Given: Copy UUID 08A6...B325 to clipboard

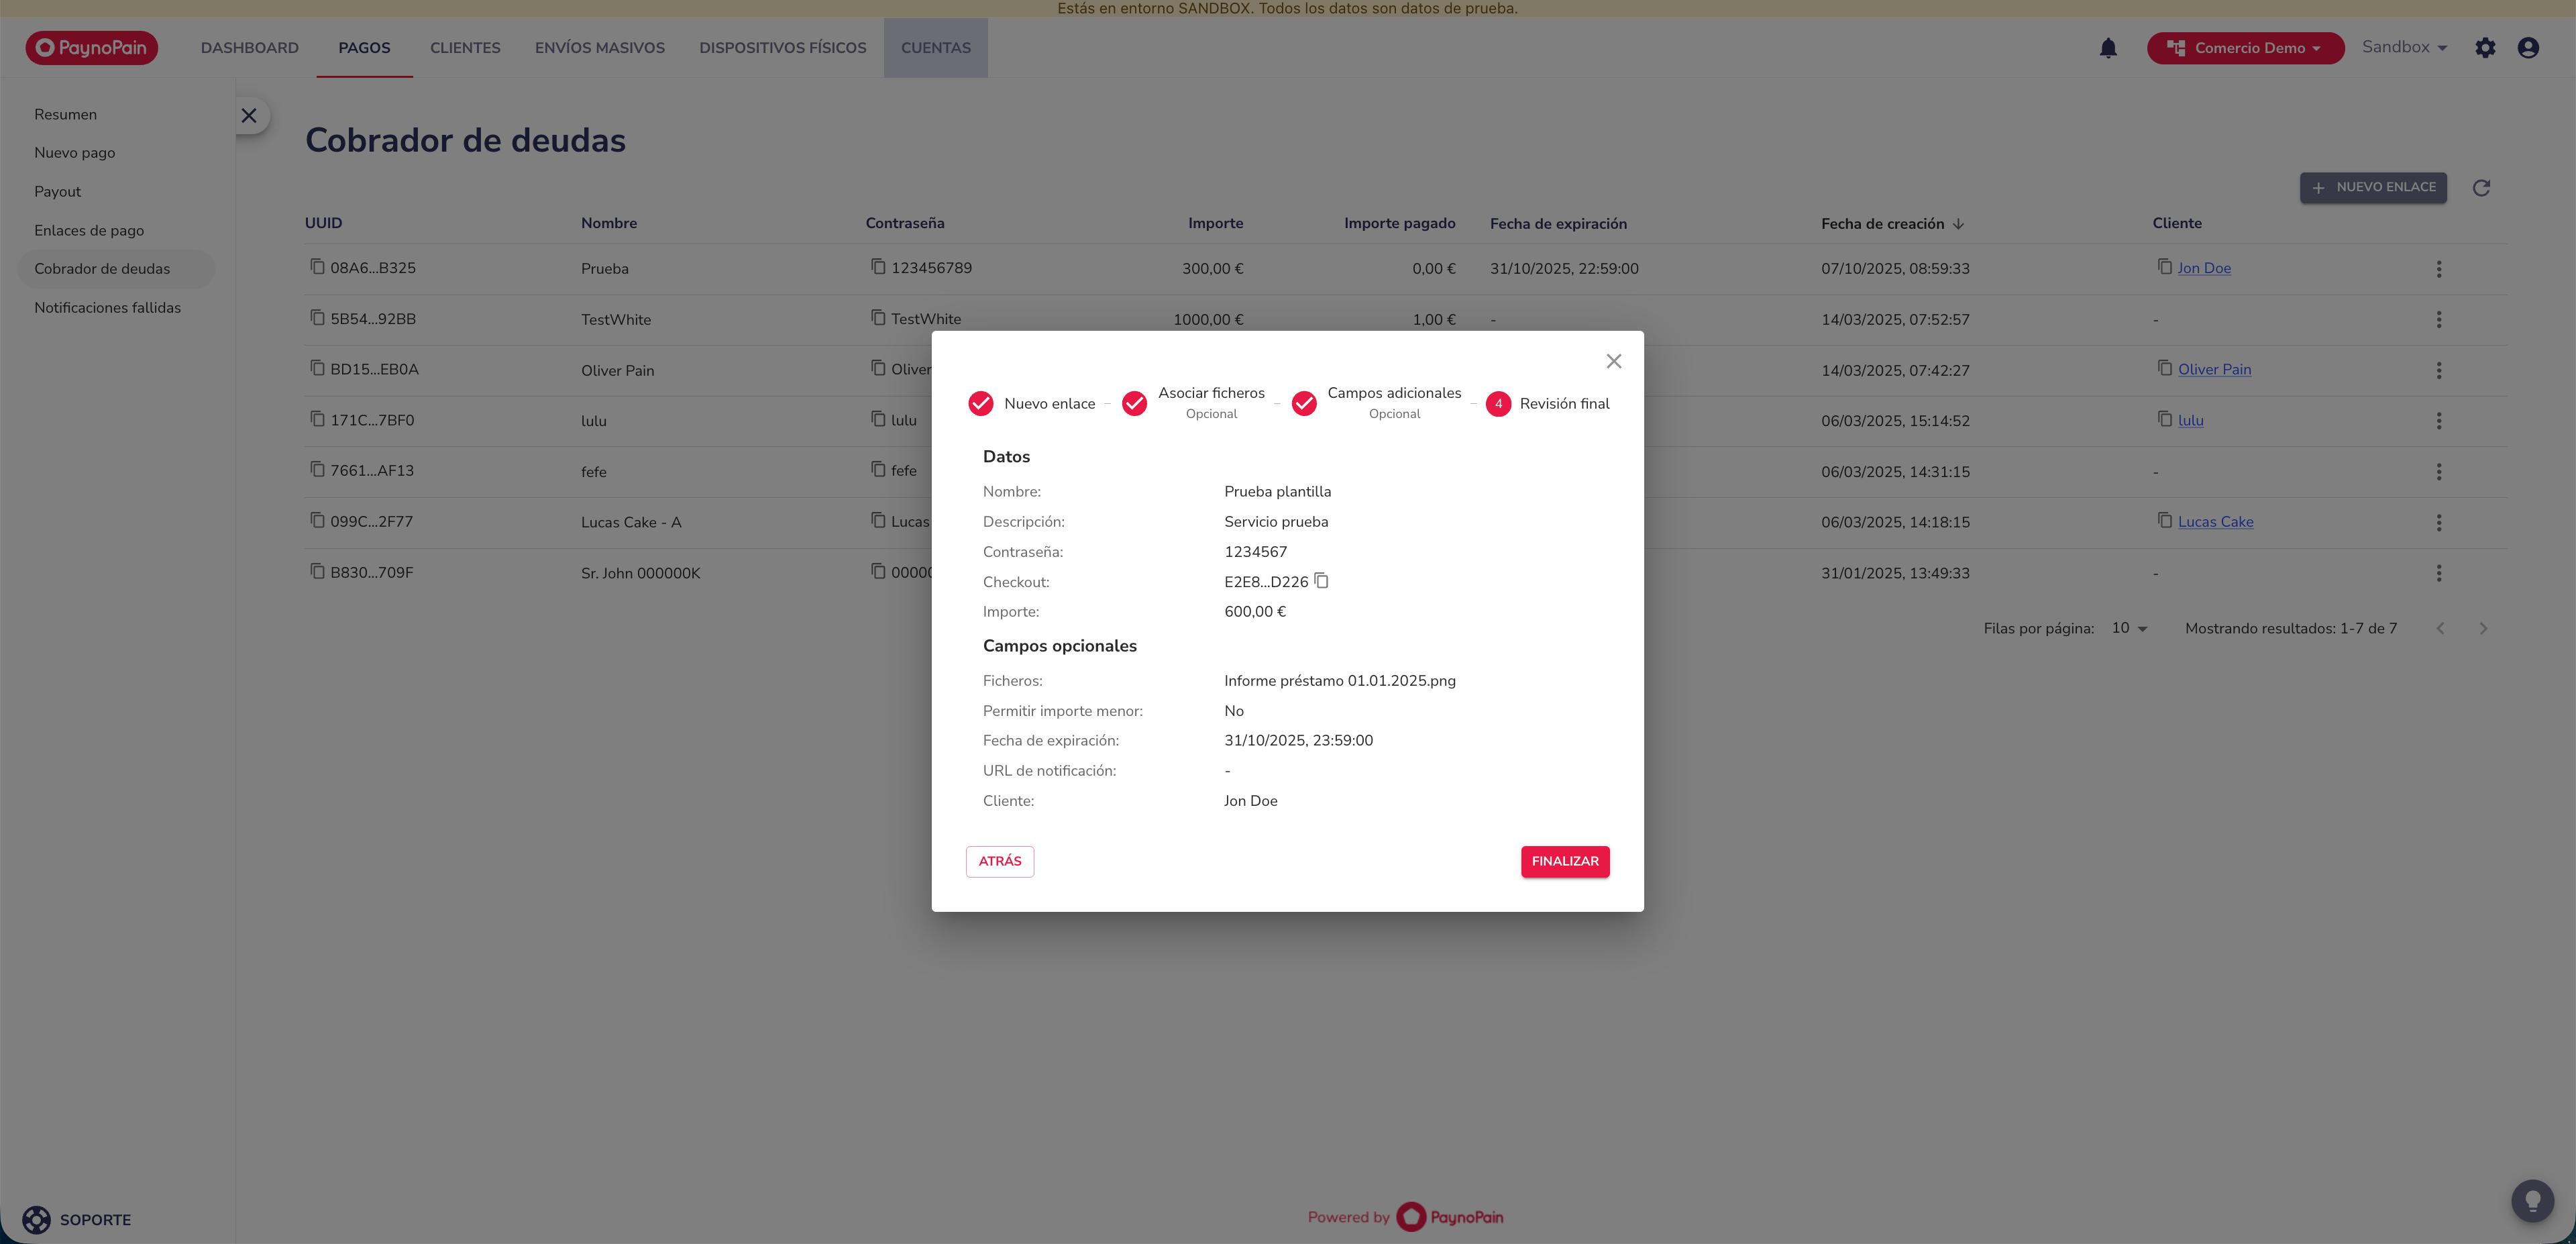Looking at the screenshot, I should click(x=317, y=267).
